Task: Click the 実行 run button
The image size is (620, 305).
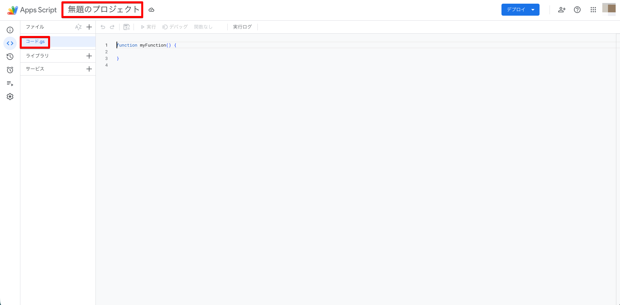Action: 149,27
